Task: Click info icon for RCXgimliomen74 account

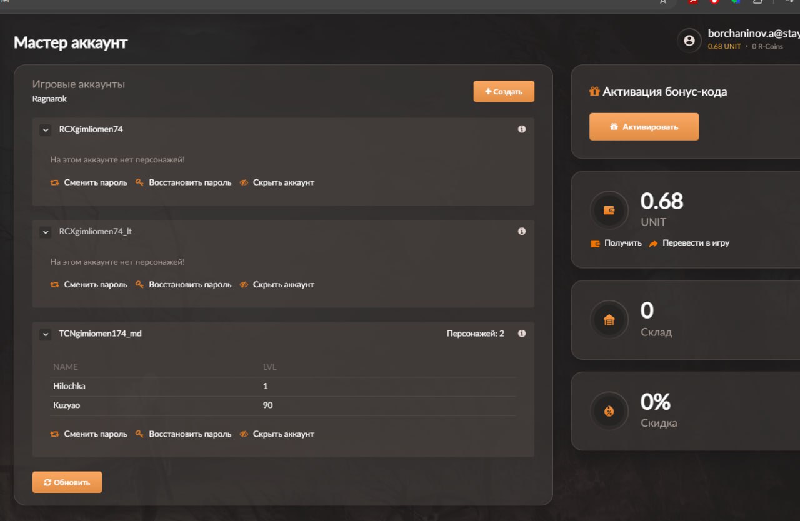Action: point(522,129)
